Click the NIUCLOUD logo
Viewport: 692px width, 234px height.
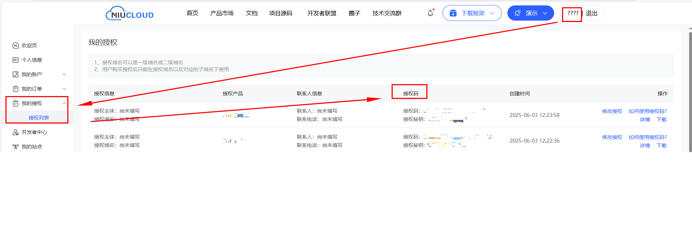coord(130,14)
